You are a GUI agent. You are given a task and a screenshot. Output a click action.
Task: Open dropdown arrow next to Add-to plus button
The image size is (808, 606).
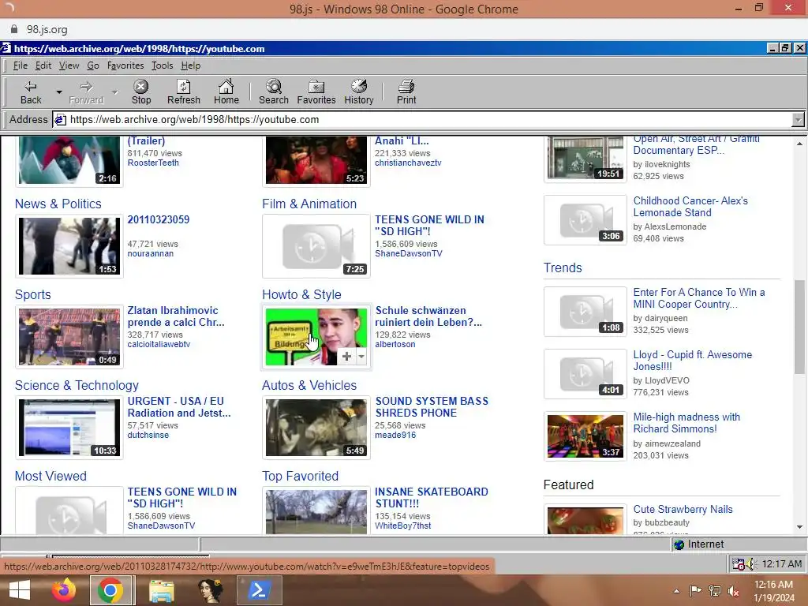(361, 356)
